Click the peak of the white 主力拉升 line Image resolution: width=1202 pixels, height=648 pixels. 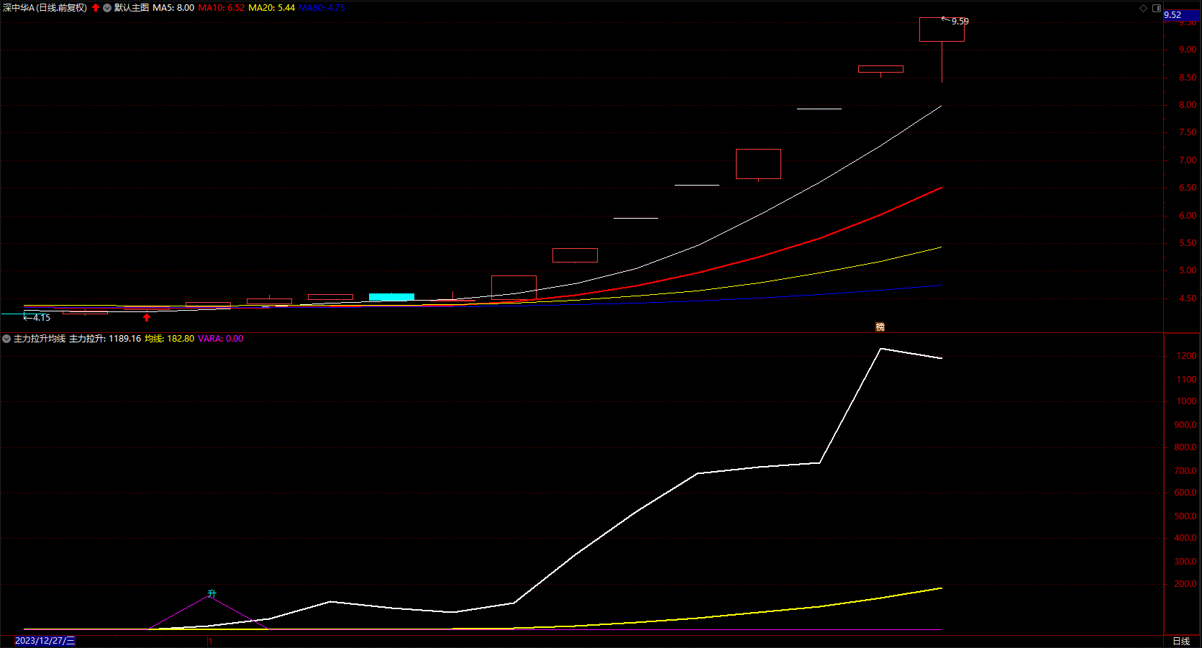[x=881, y=349]
